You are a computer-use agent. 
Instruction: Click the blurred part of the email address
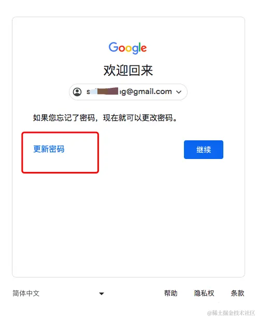pos(105,91)
